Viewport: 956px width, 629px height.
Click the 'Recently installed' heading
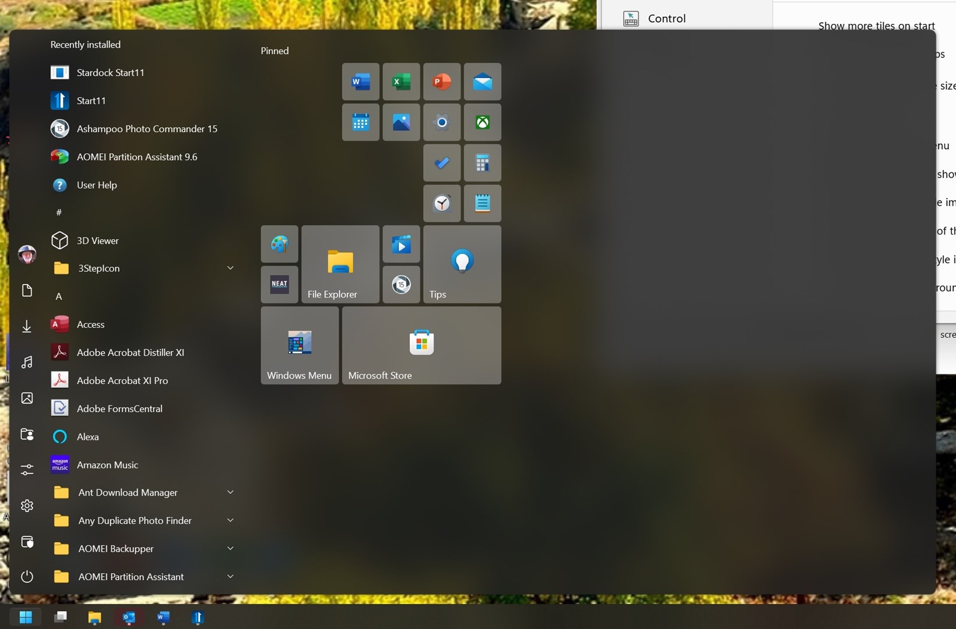coord(86,44)
